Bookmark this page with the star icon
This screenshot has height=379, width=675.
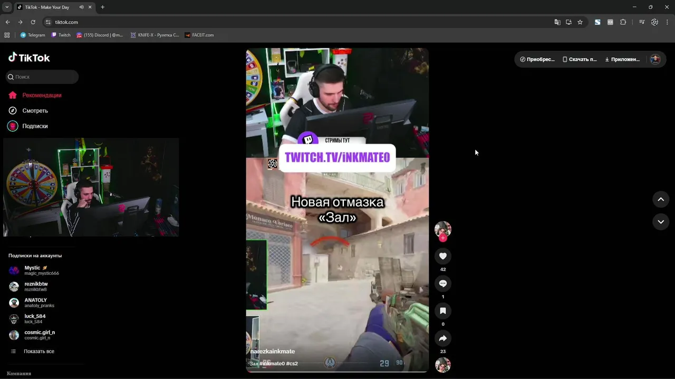coord(580,22)
